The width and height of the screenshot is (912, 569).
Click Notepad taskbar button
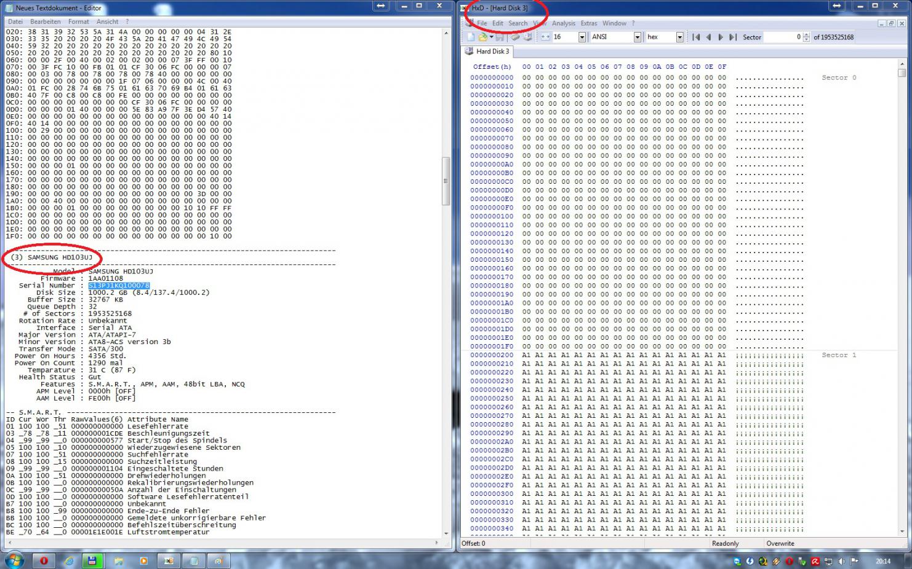pyautogui.click(x=194, y=560)
